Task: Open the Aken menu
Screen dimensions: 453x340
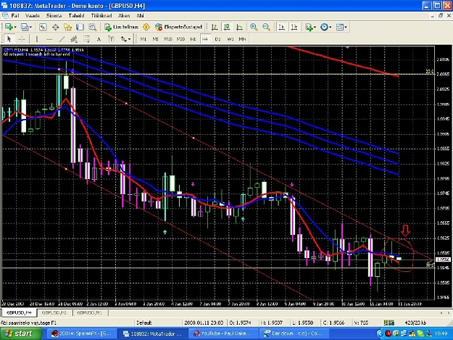Action: point(124,16)
